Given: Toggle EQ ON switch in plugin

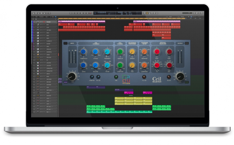Looking at the screenshot, I should 169,77.
